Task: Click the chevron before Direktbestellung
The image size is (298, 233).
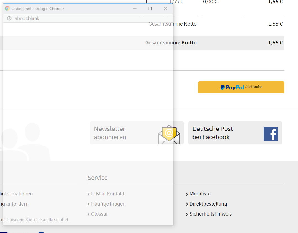Action: 187,204
